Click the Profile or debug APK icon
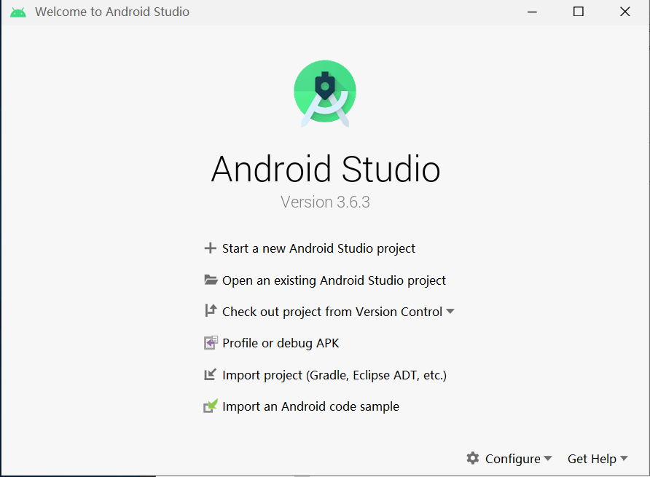This screenshot has width=650, height=477. tap(211, 343)
